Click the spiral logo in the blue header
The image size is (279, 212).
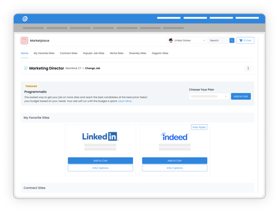pyautogui.click(x=25, y=19)
